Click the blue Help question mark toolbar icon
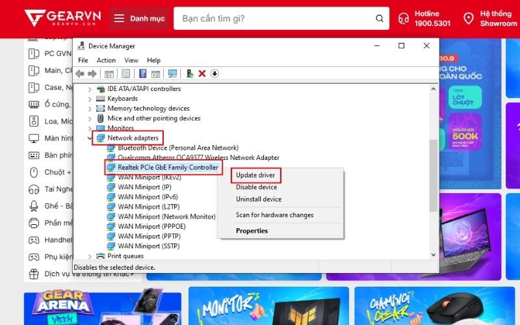The image size is (520, 325). point(142,73)
